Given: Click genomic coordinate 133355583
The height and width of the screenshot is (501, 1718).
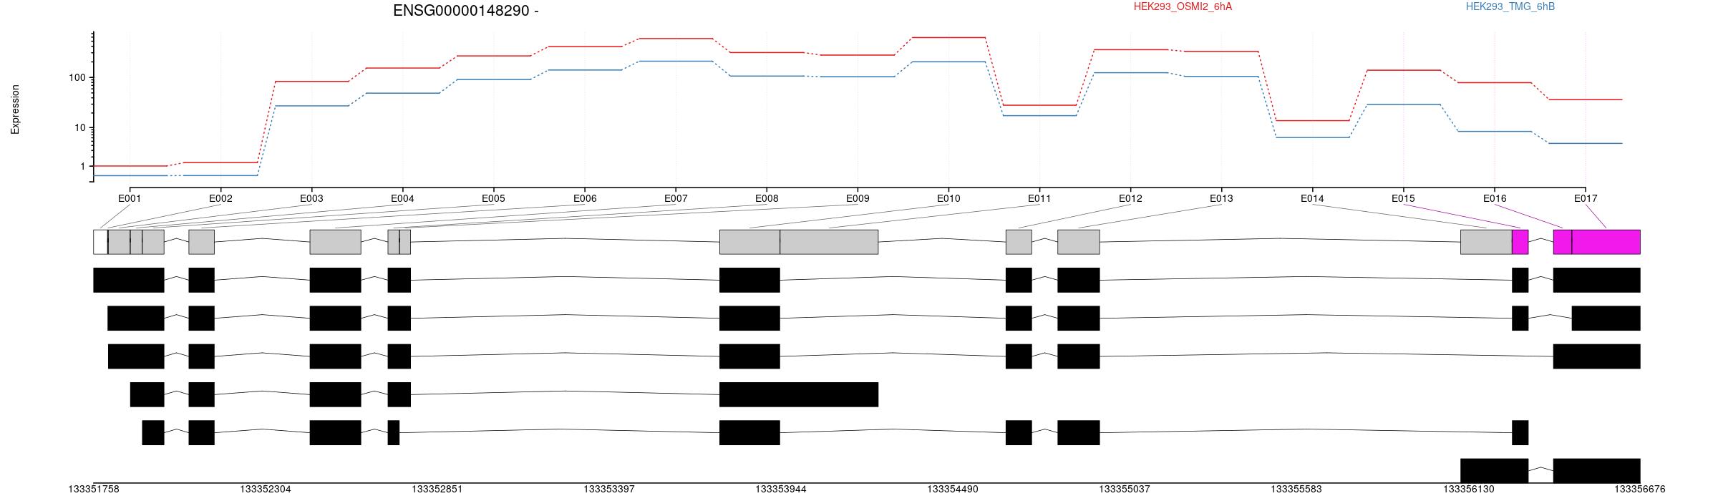Looking at the screenshot, I should 1296,490.
